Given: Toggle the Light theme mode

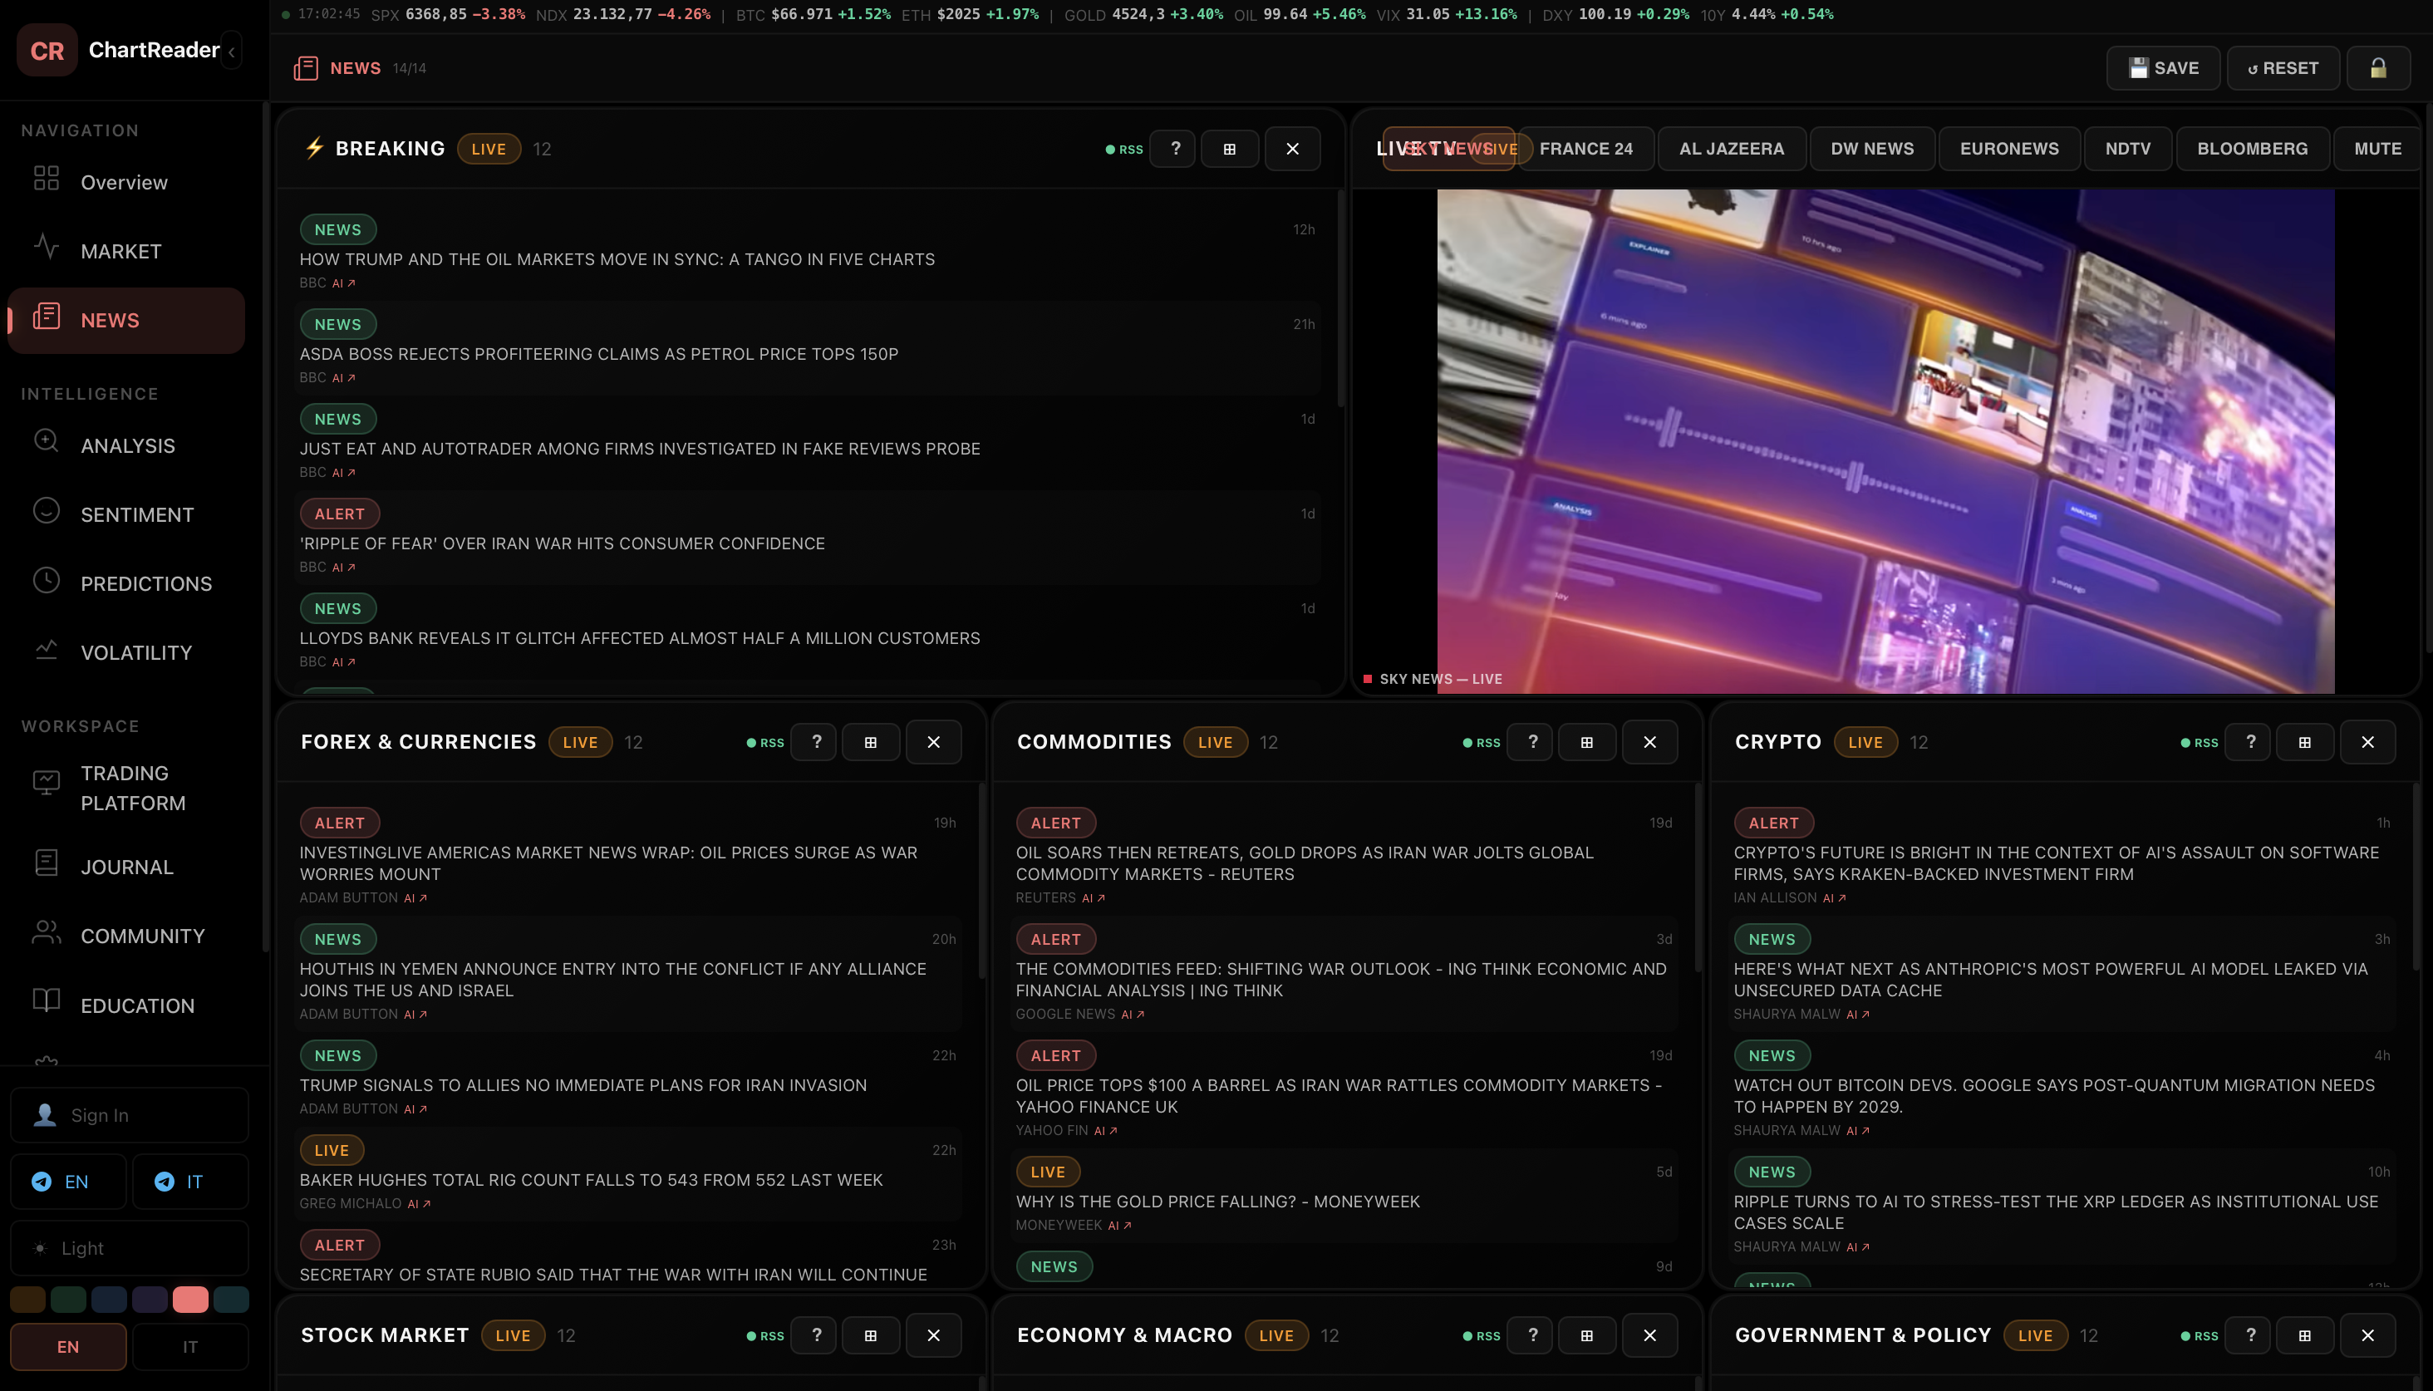Looking at the screenshot, I should coord(129,1248).
